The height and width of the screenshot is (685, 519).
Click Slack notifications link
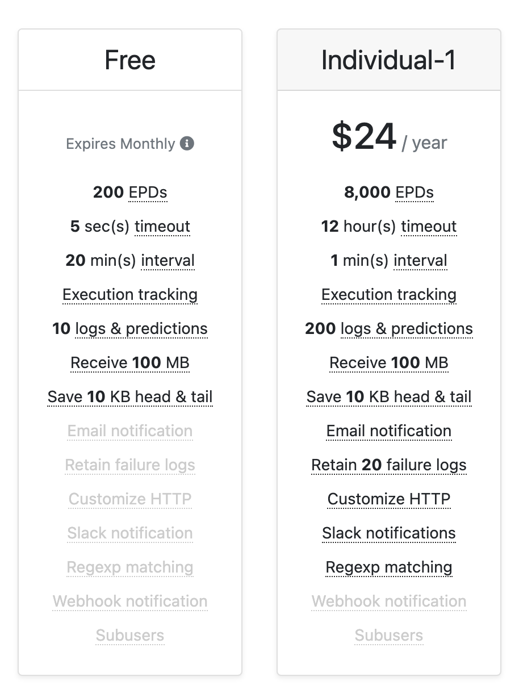point(389,533)
